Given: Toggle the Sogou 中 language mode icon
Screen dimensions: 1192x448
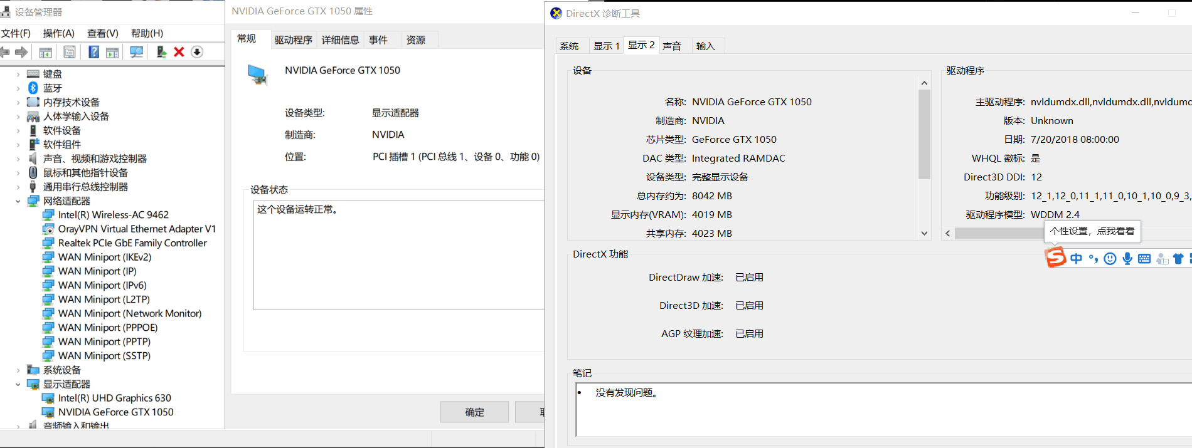Looking at the screenshot, I should coord(1076,259).
